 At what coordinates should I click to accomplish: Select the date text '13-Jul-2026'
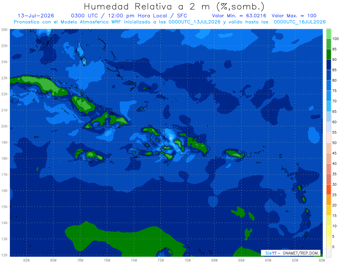tap(36, 16)
